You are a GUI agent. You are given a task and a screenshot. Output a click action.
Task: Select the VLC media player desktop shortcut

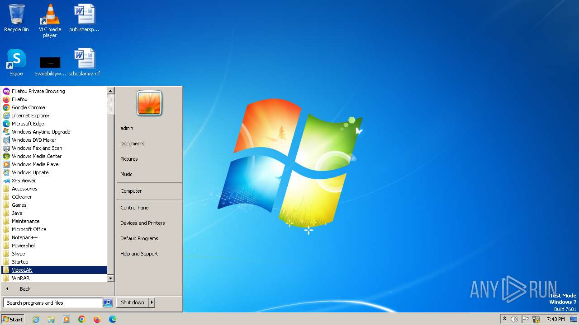tap(50, 20)
